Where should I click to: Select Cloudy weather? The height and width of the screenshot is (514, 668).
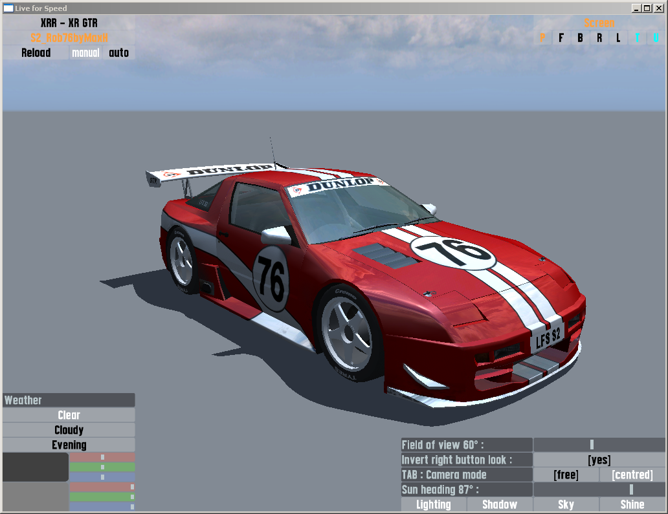(x=69, y=430)
